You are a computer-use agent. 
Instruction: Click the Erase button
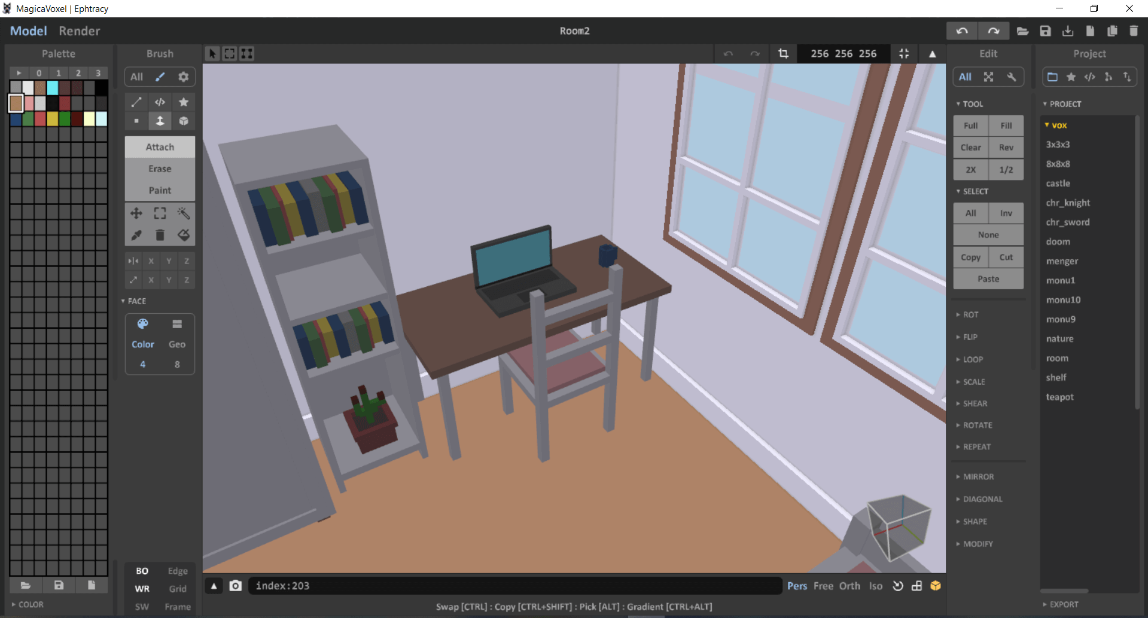160,169
